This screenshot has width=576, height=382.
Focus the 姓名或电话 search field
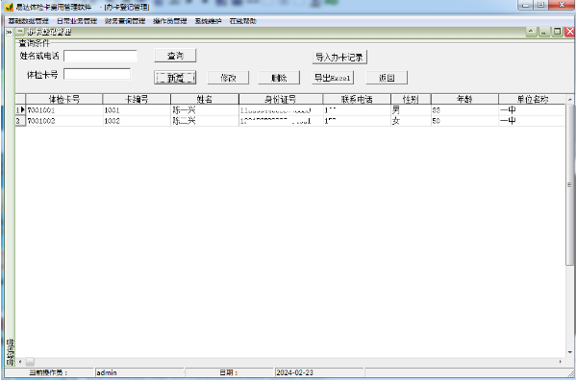click(100, 56)
